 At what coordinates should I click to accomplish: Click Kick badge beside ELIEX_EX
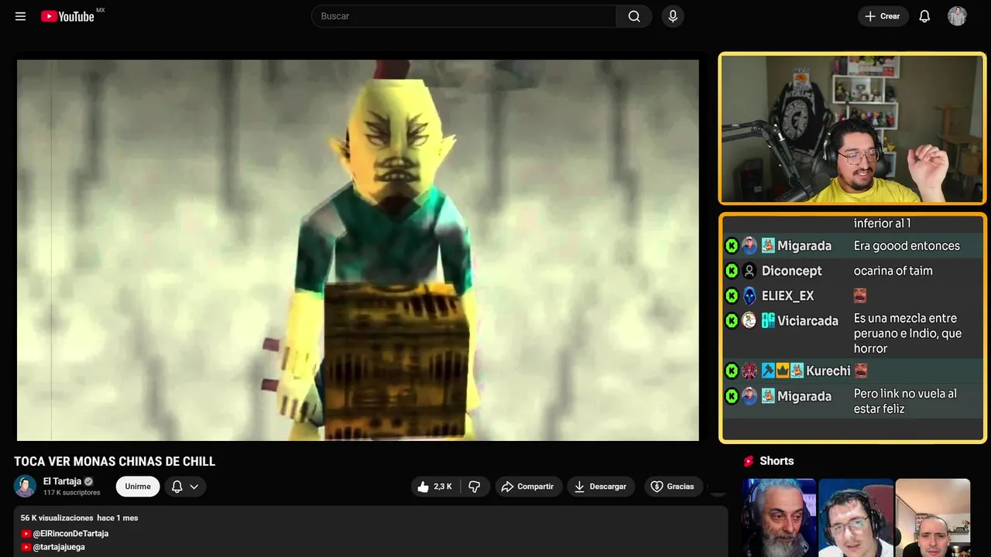pyautogui.click(x=732, y=296)
